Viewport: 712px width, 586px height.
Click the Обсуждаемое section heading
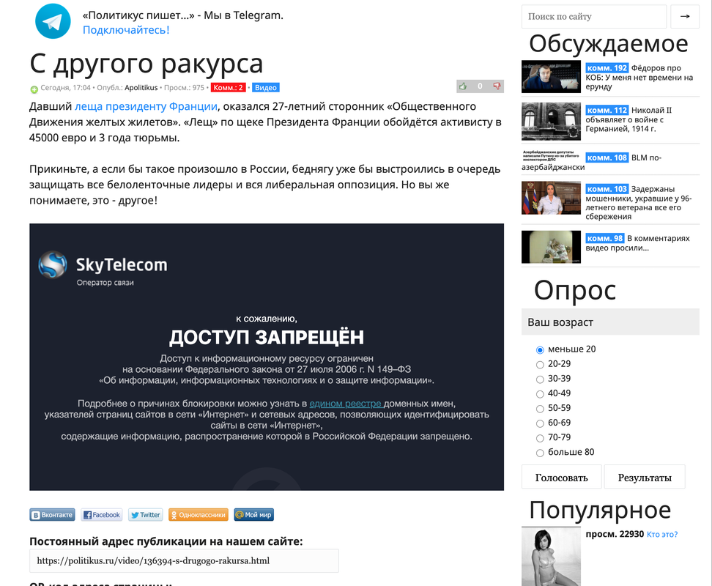pos(609,43)
